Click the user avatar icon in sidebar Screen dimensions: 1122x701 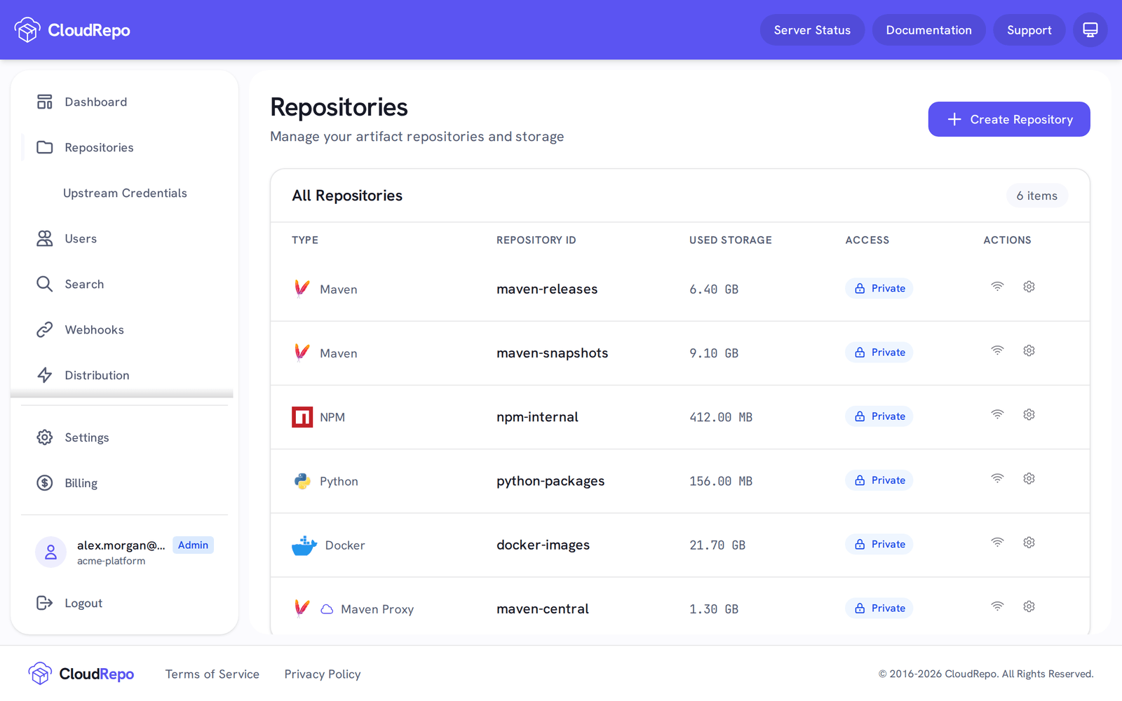point(50,552)
